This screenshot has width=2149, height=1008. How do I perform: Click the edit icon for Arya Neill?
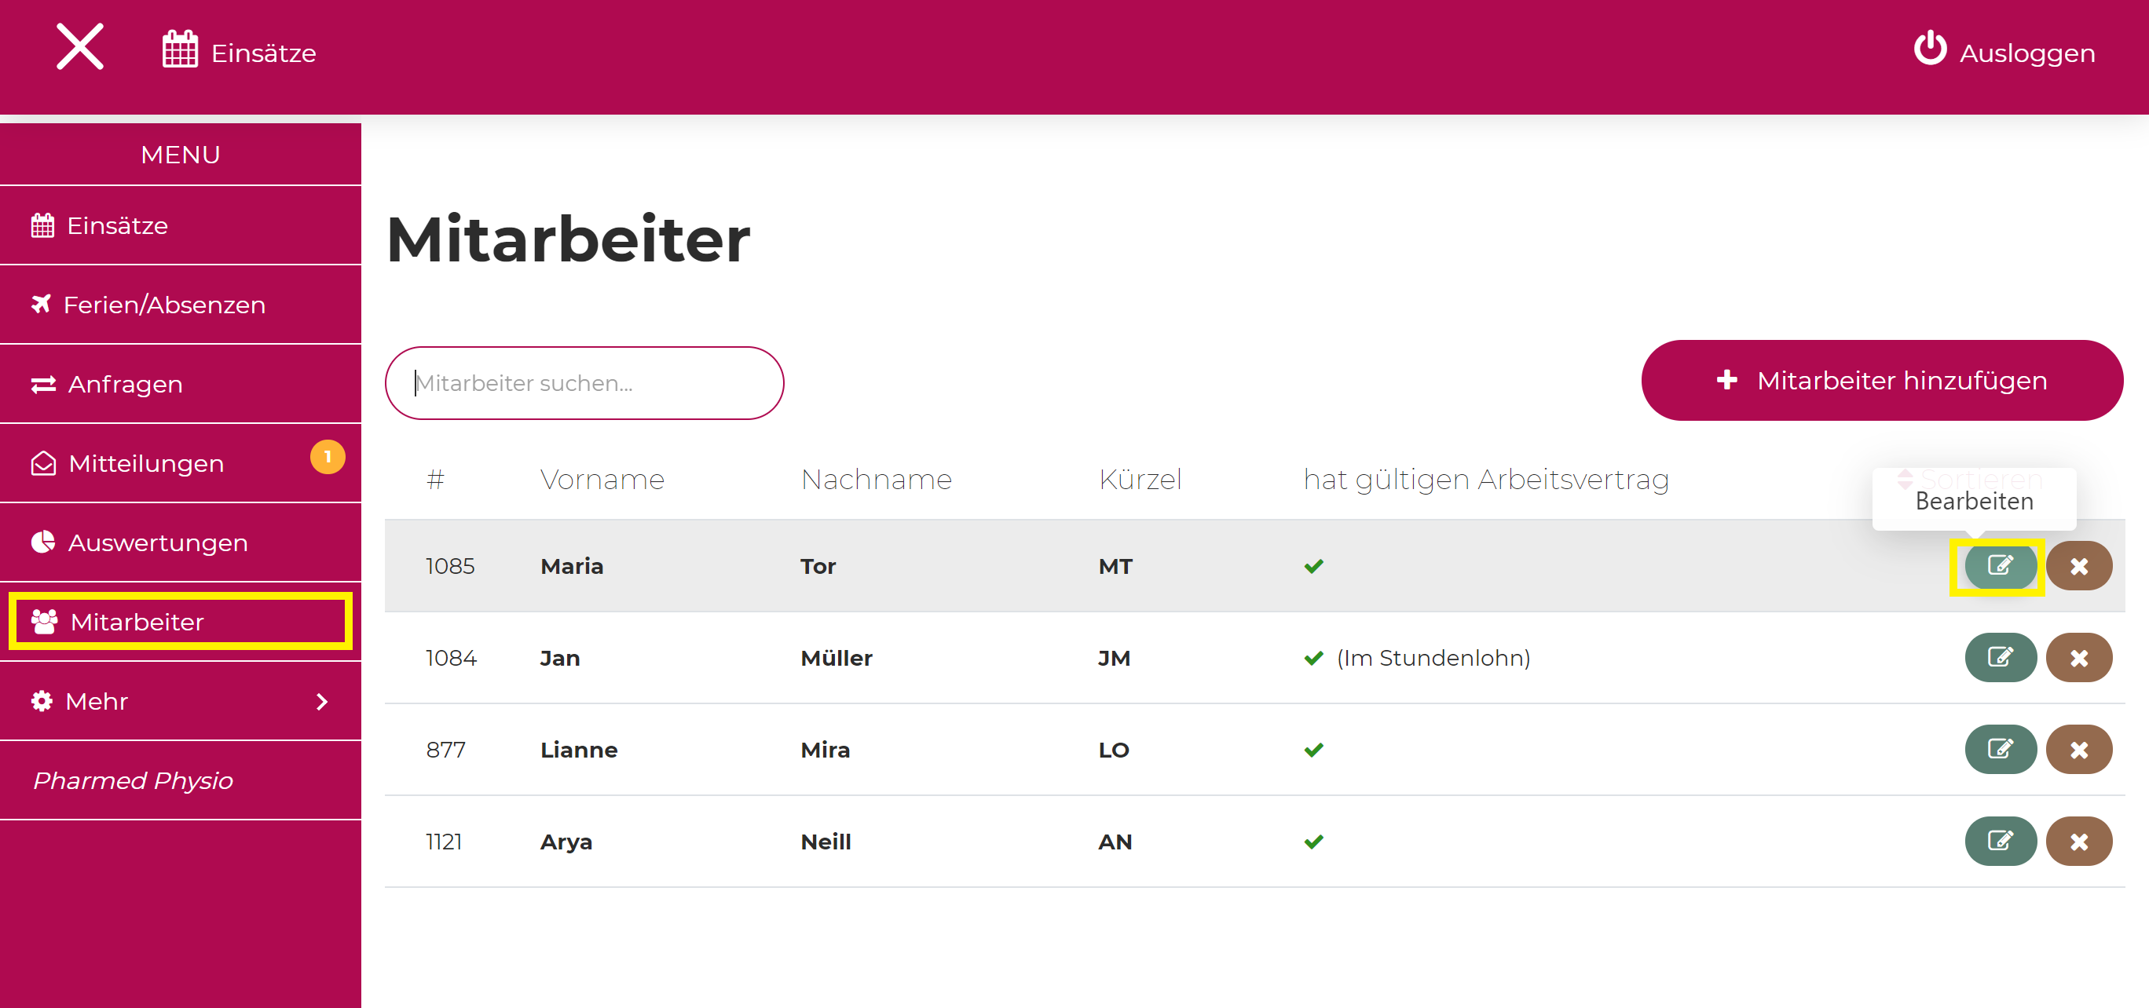2000,842
